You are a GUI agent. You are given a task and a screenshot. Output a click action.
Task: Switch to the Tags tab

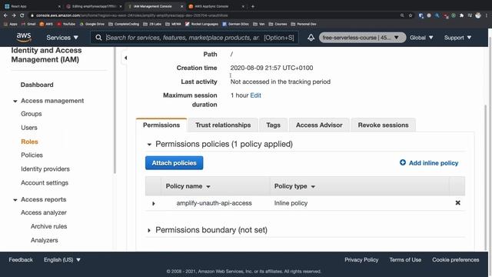(274, 125)
